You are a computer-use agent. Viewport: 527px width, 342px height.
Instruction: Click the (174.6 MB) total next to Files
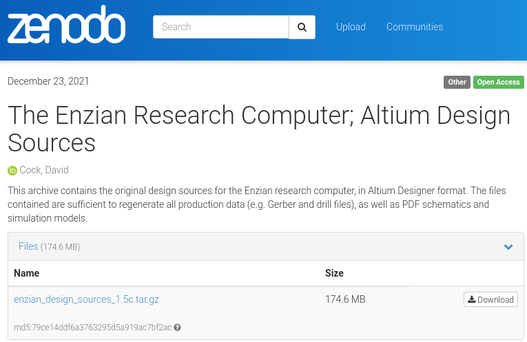click(60, 247)
